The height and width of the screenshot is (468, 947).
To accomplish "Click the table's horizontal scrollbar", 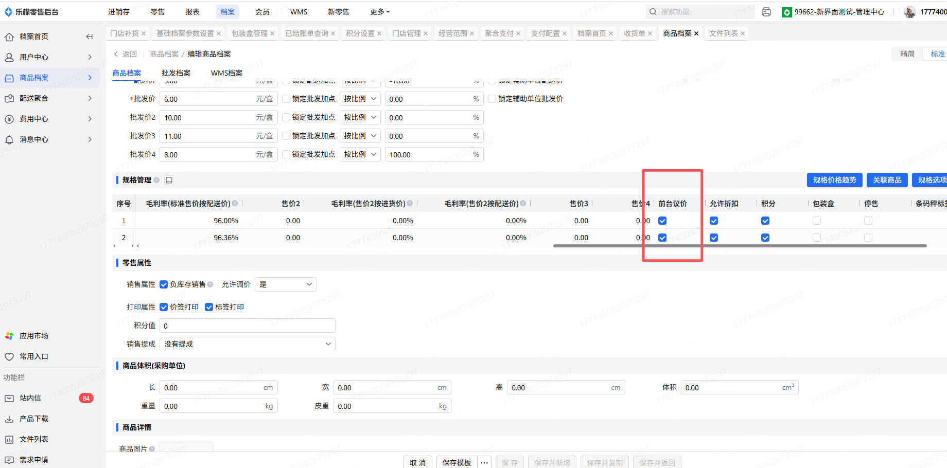I will (x=740, y=246).
